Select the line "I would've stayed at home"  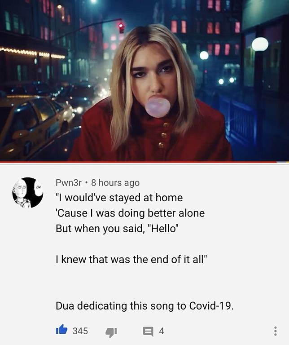(119, 198)
